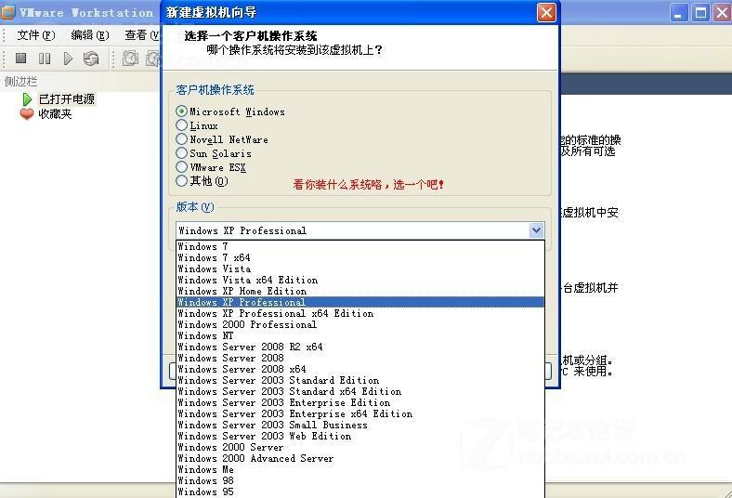Select Windows 2000 Advanced Server in list
Screen dimensions: 732x498
(x=255, y=458)
